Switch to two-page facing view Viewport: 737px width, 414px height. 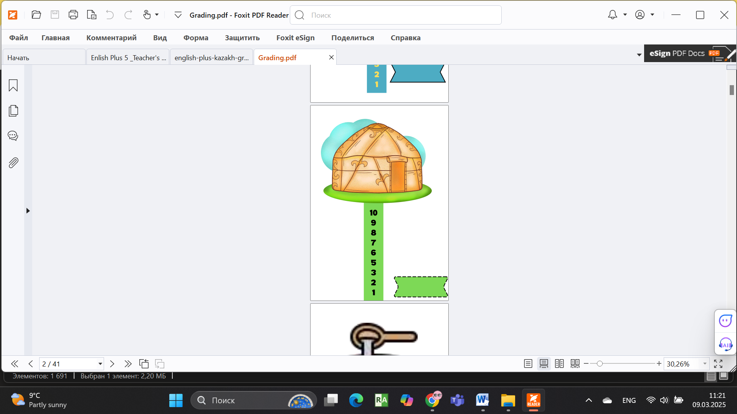pyautogui.click(x=559, y=364)
